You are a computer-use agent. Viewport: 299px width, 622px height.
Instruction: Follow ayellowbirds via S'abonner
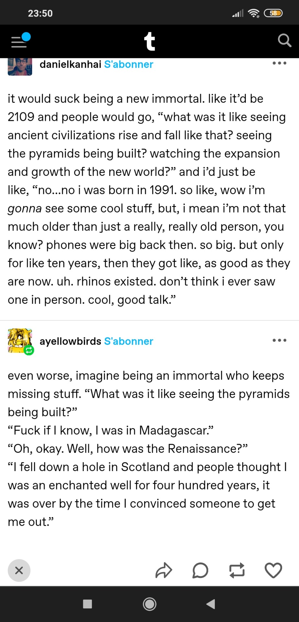[x=129, y=341]
